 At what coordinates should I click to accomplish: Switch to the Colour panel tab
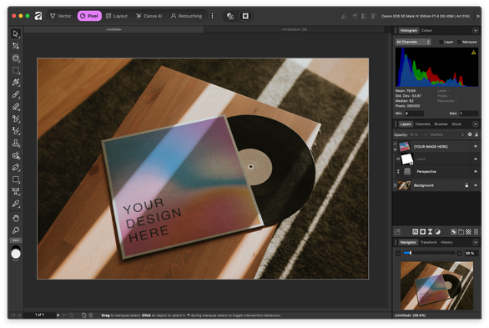point(426,31)
